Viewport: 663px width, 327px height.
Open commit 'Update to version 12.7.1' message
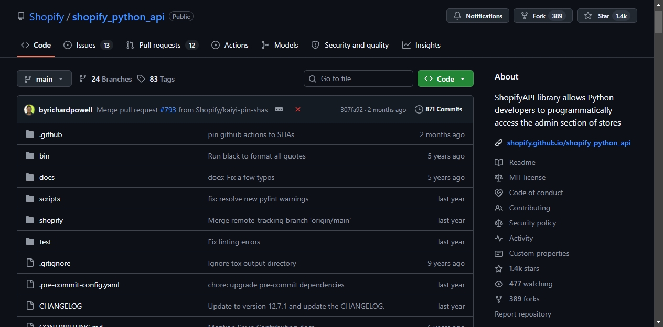click(x=296, y=306)
